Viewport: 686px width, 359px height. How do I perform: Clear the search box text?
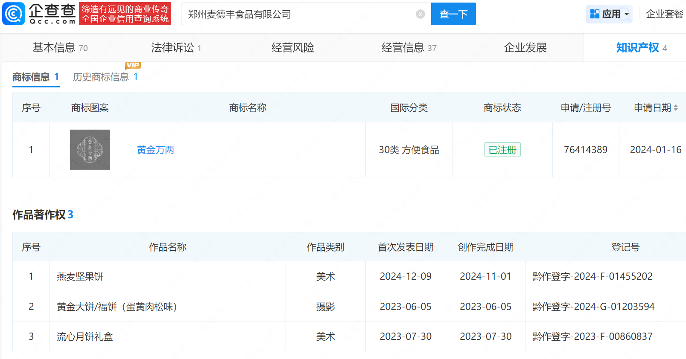tap(420, 14)
